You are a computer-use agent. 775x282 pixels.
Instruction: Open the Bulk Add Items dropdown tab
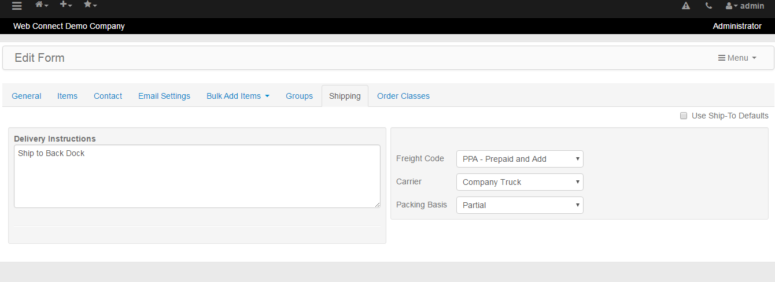coord(238,96)
